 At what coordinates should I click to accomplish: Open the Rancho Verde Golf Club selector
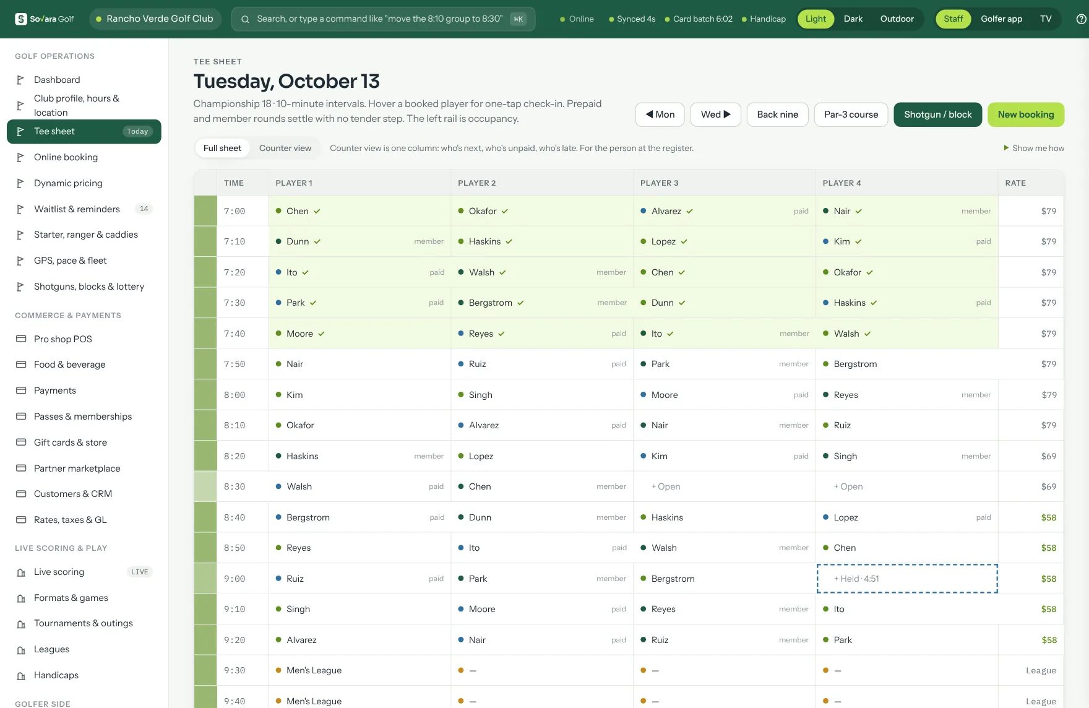click(x=155, y=19)
